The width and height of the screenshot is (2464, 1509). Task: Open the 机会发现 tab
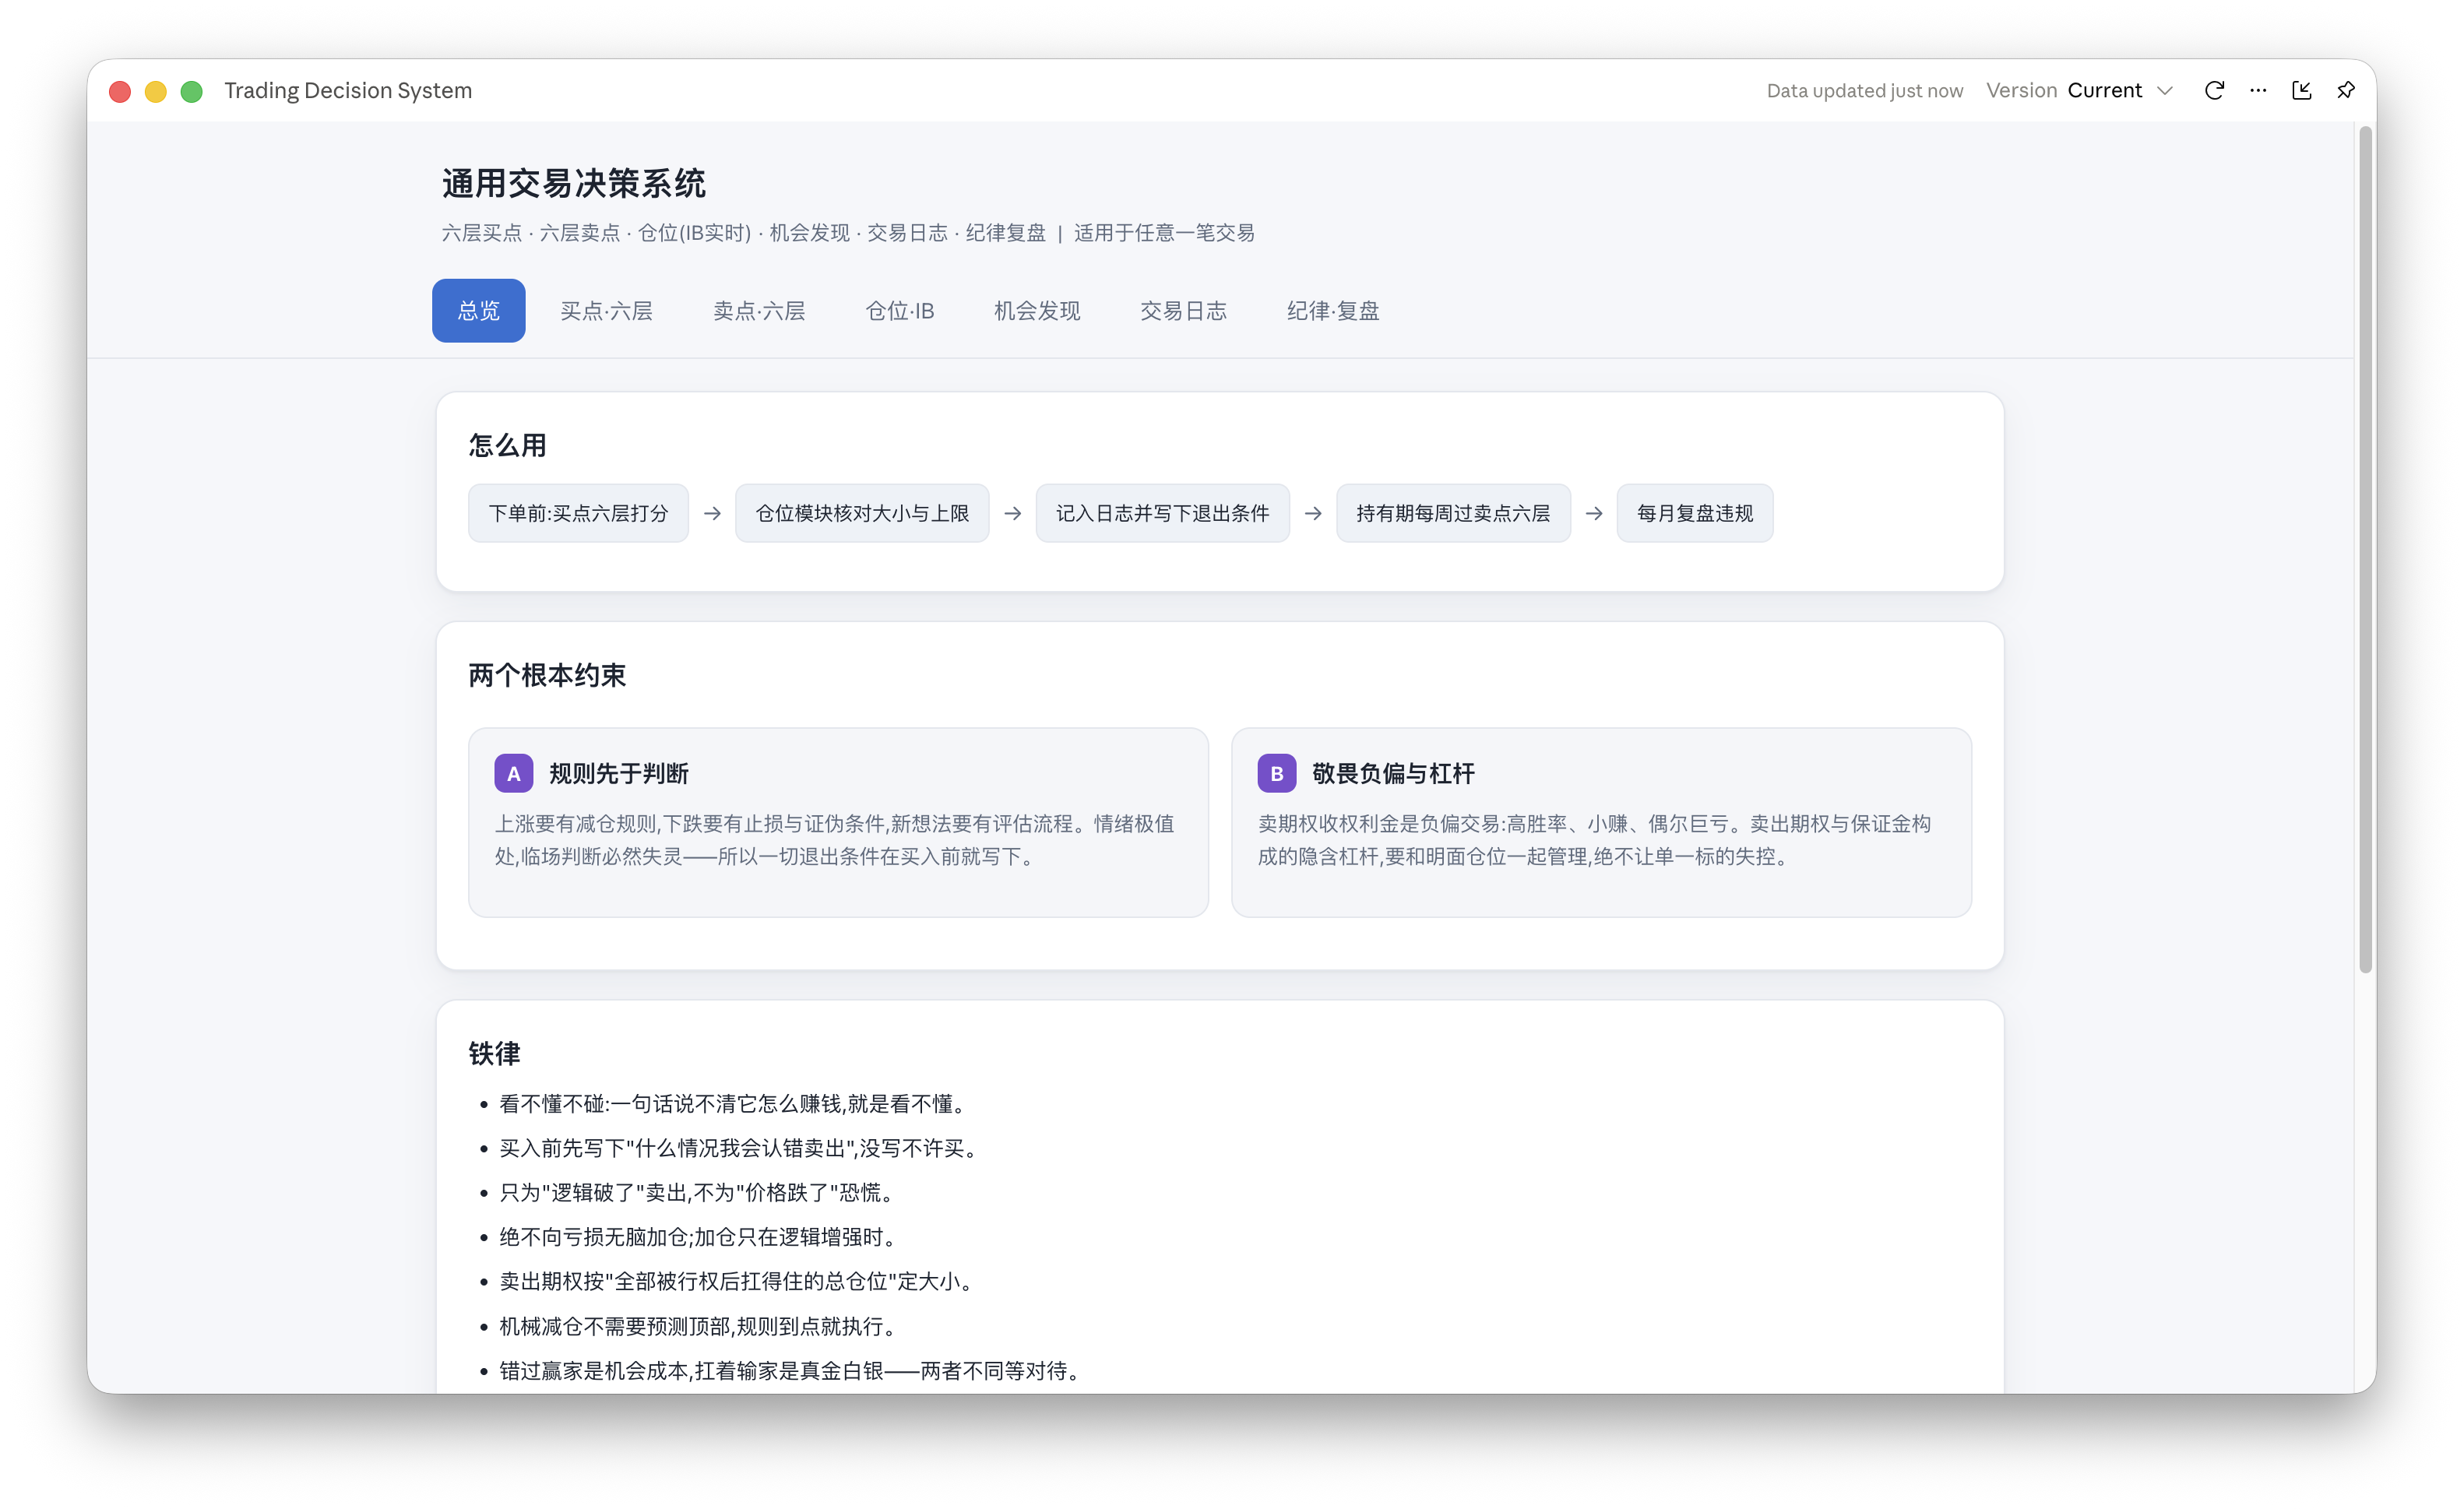click(1037, 310)
